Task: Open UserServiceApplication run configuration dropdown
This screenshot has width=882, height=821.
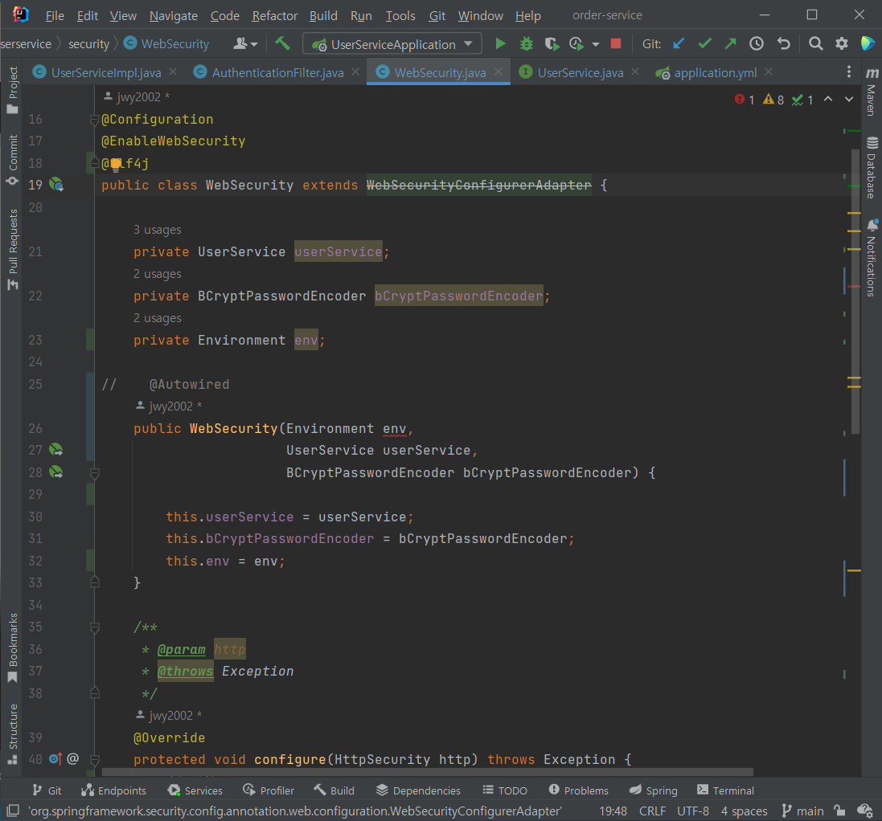Action: (392, 44)
